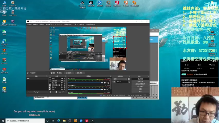Open source Properties (属性) gear button
Image resolution: width=219 pixels, height=123 pixels.
coord(53,73)
